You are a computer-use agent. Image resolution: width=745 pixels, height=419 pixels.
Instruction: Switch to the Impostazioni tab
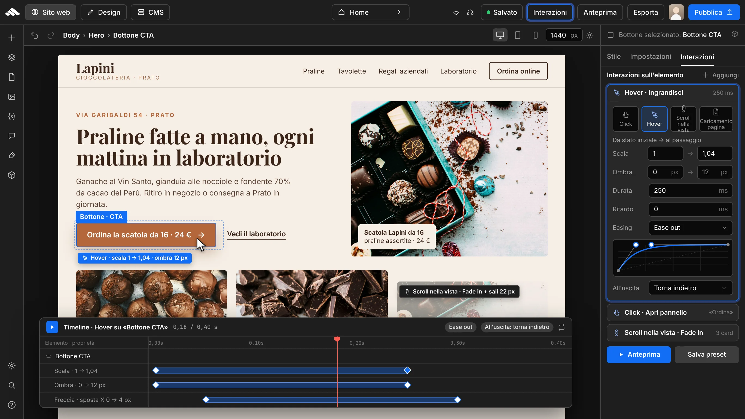(x=651, y=57)
